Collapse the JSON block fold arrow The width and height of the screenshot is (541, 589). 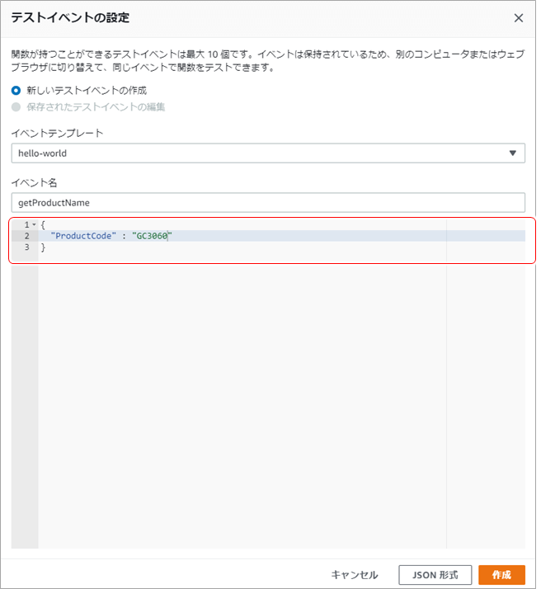point(33,225)
